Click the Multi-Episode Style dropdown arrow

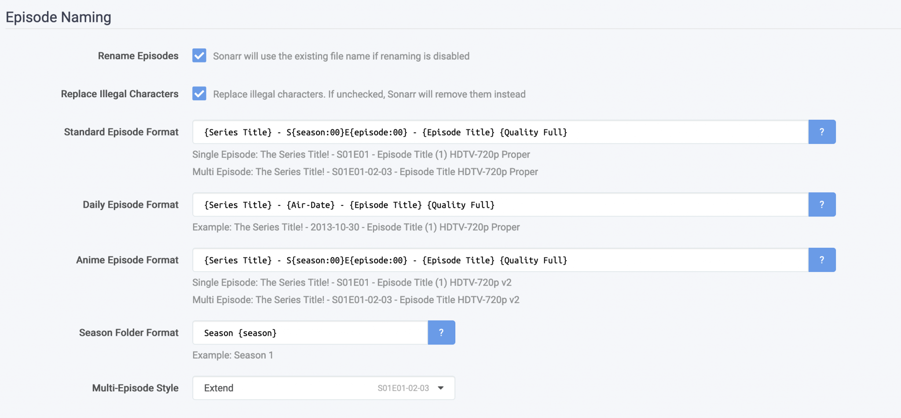coord(440,388)
